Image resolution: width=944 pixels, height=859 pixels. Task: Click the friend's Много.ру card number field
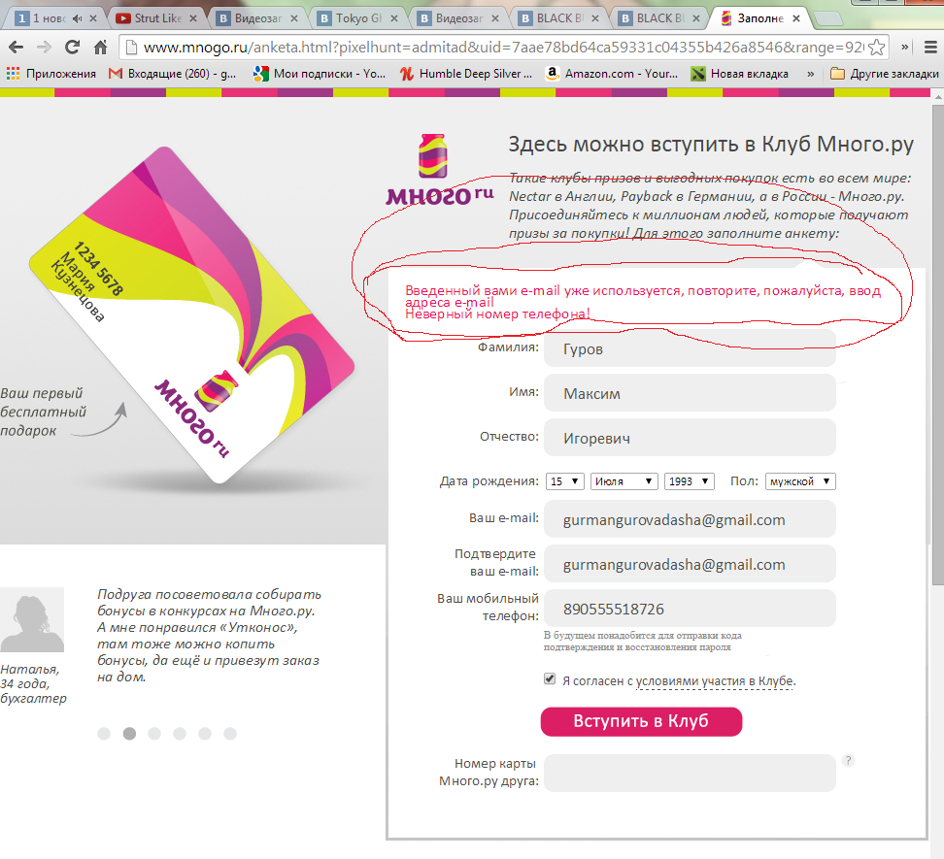pyautogui.click(x=690, y=773)
